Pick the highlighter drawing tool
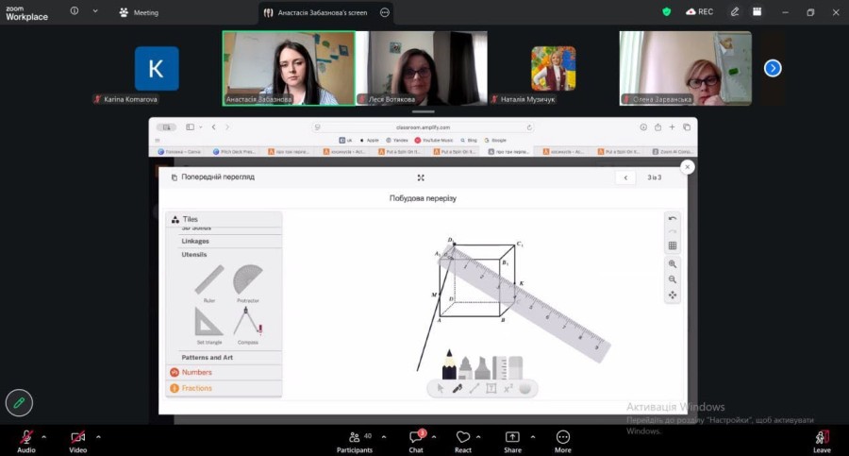Viewport: 849px width, 456px height. [x=482, y=367]
